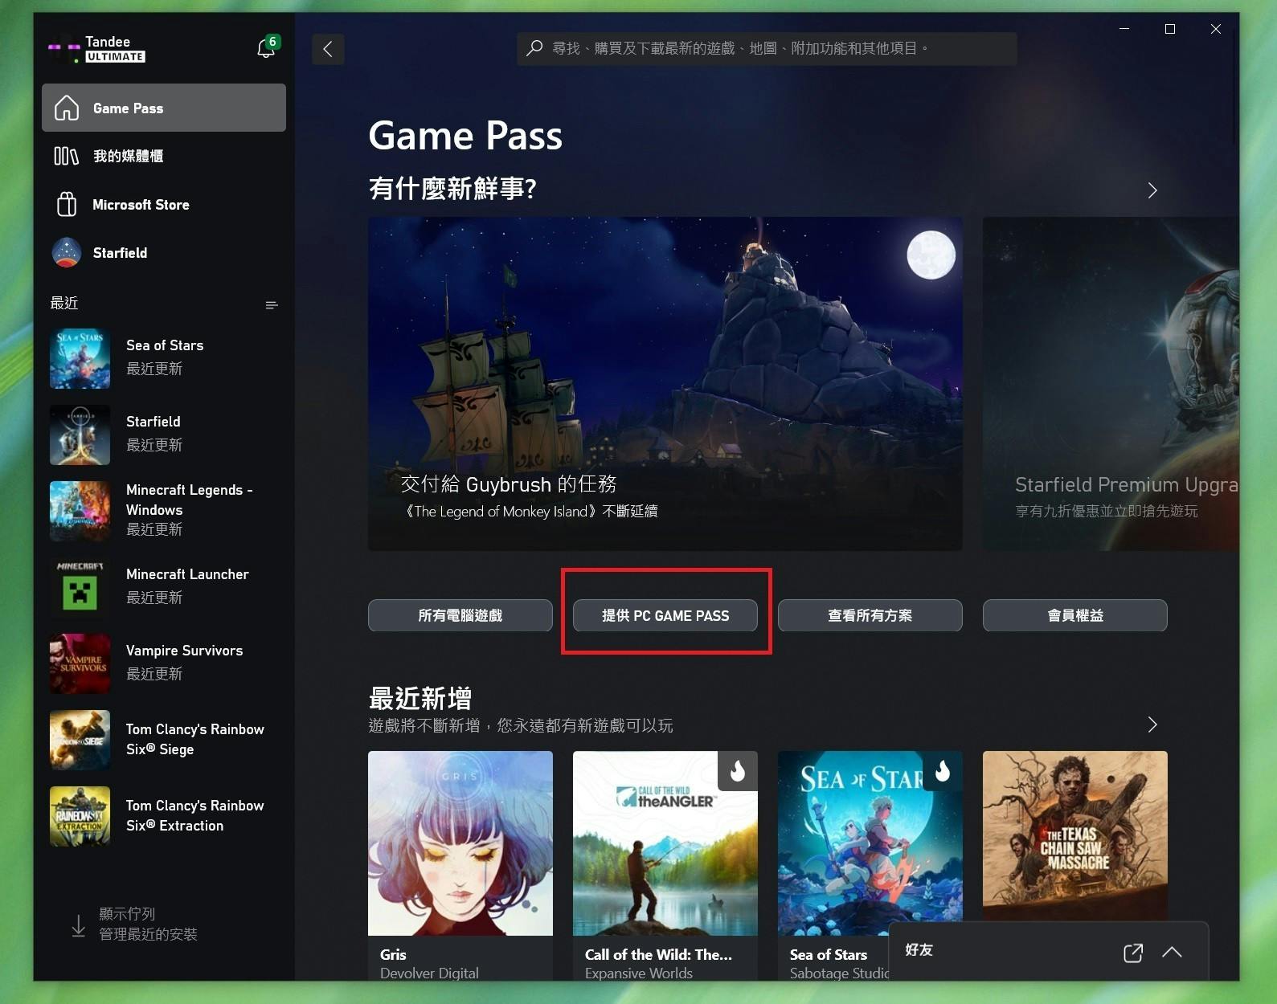Click 顯示佇列 管理最近的安裝 link
The width and height of the screenshot is (1277, 1004).
click(x=148, y=924)
